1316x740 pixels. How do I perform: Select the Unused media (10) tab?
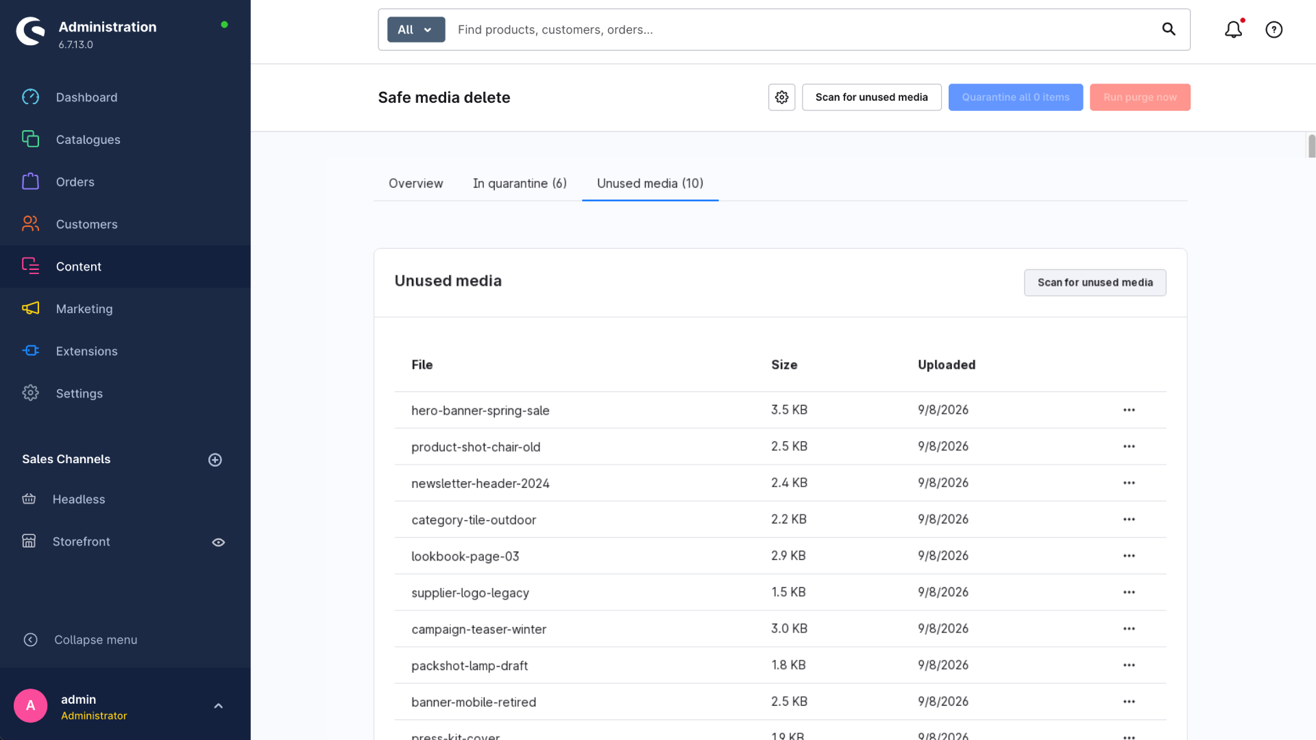click(x=650, y=184)
